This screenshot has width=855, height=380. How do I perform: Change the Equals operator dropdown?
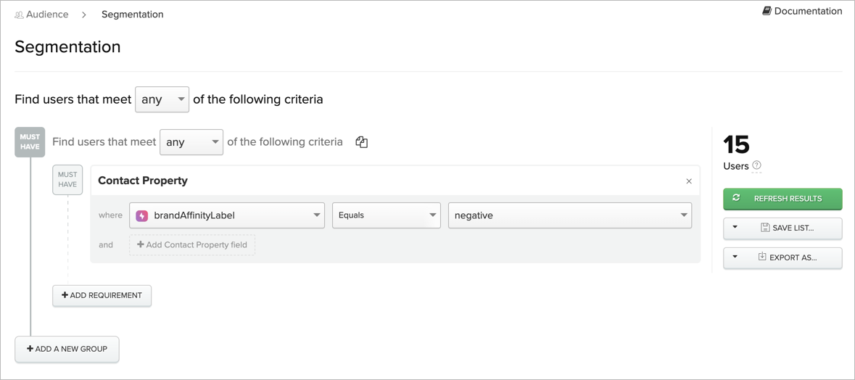pos(386,215)
